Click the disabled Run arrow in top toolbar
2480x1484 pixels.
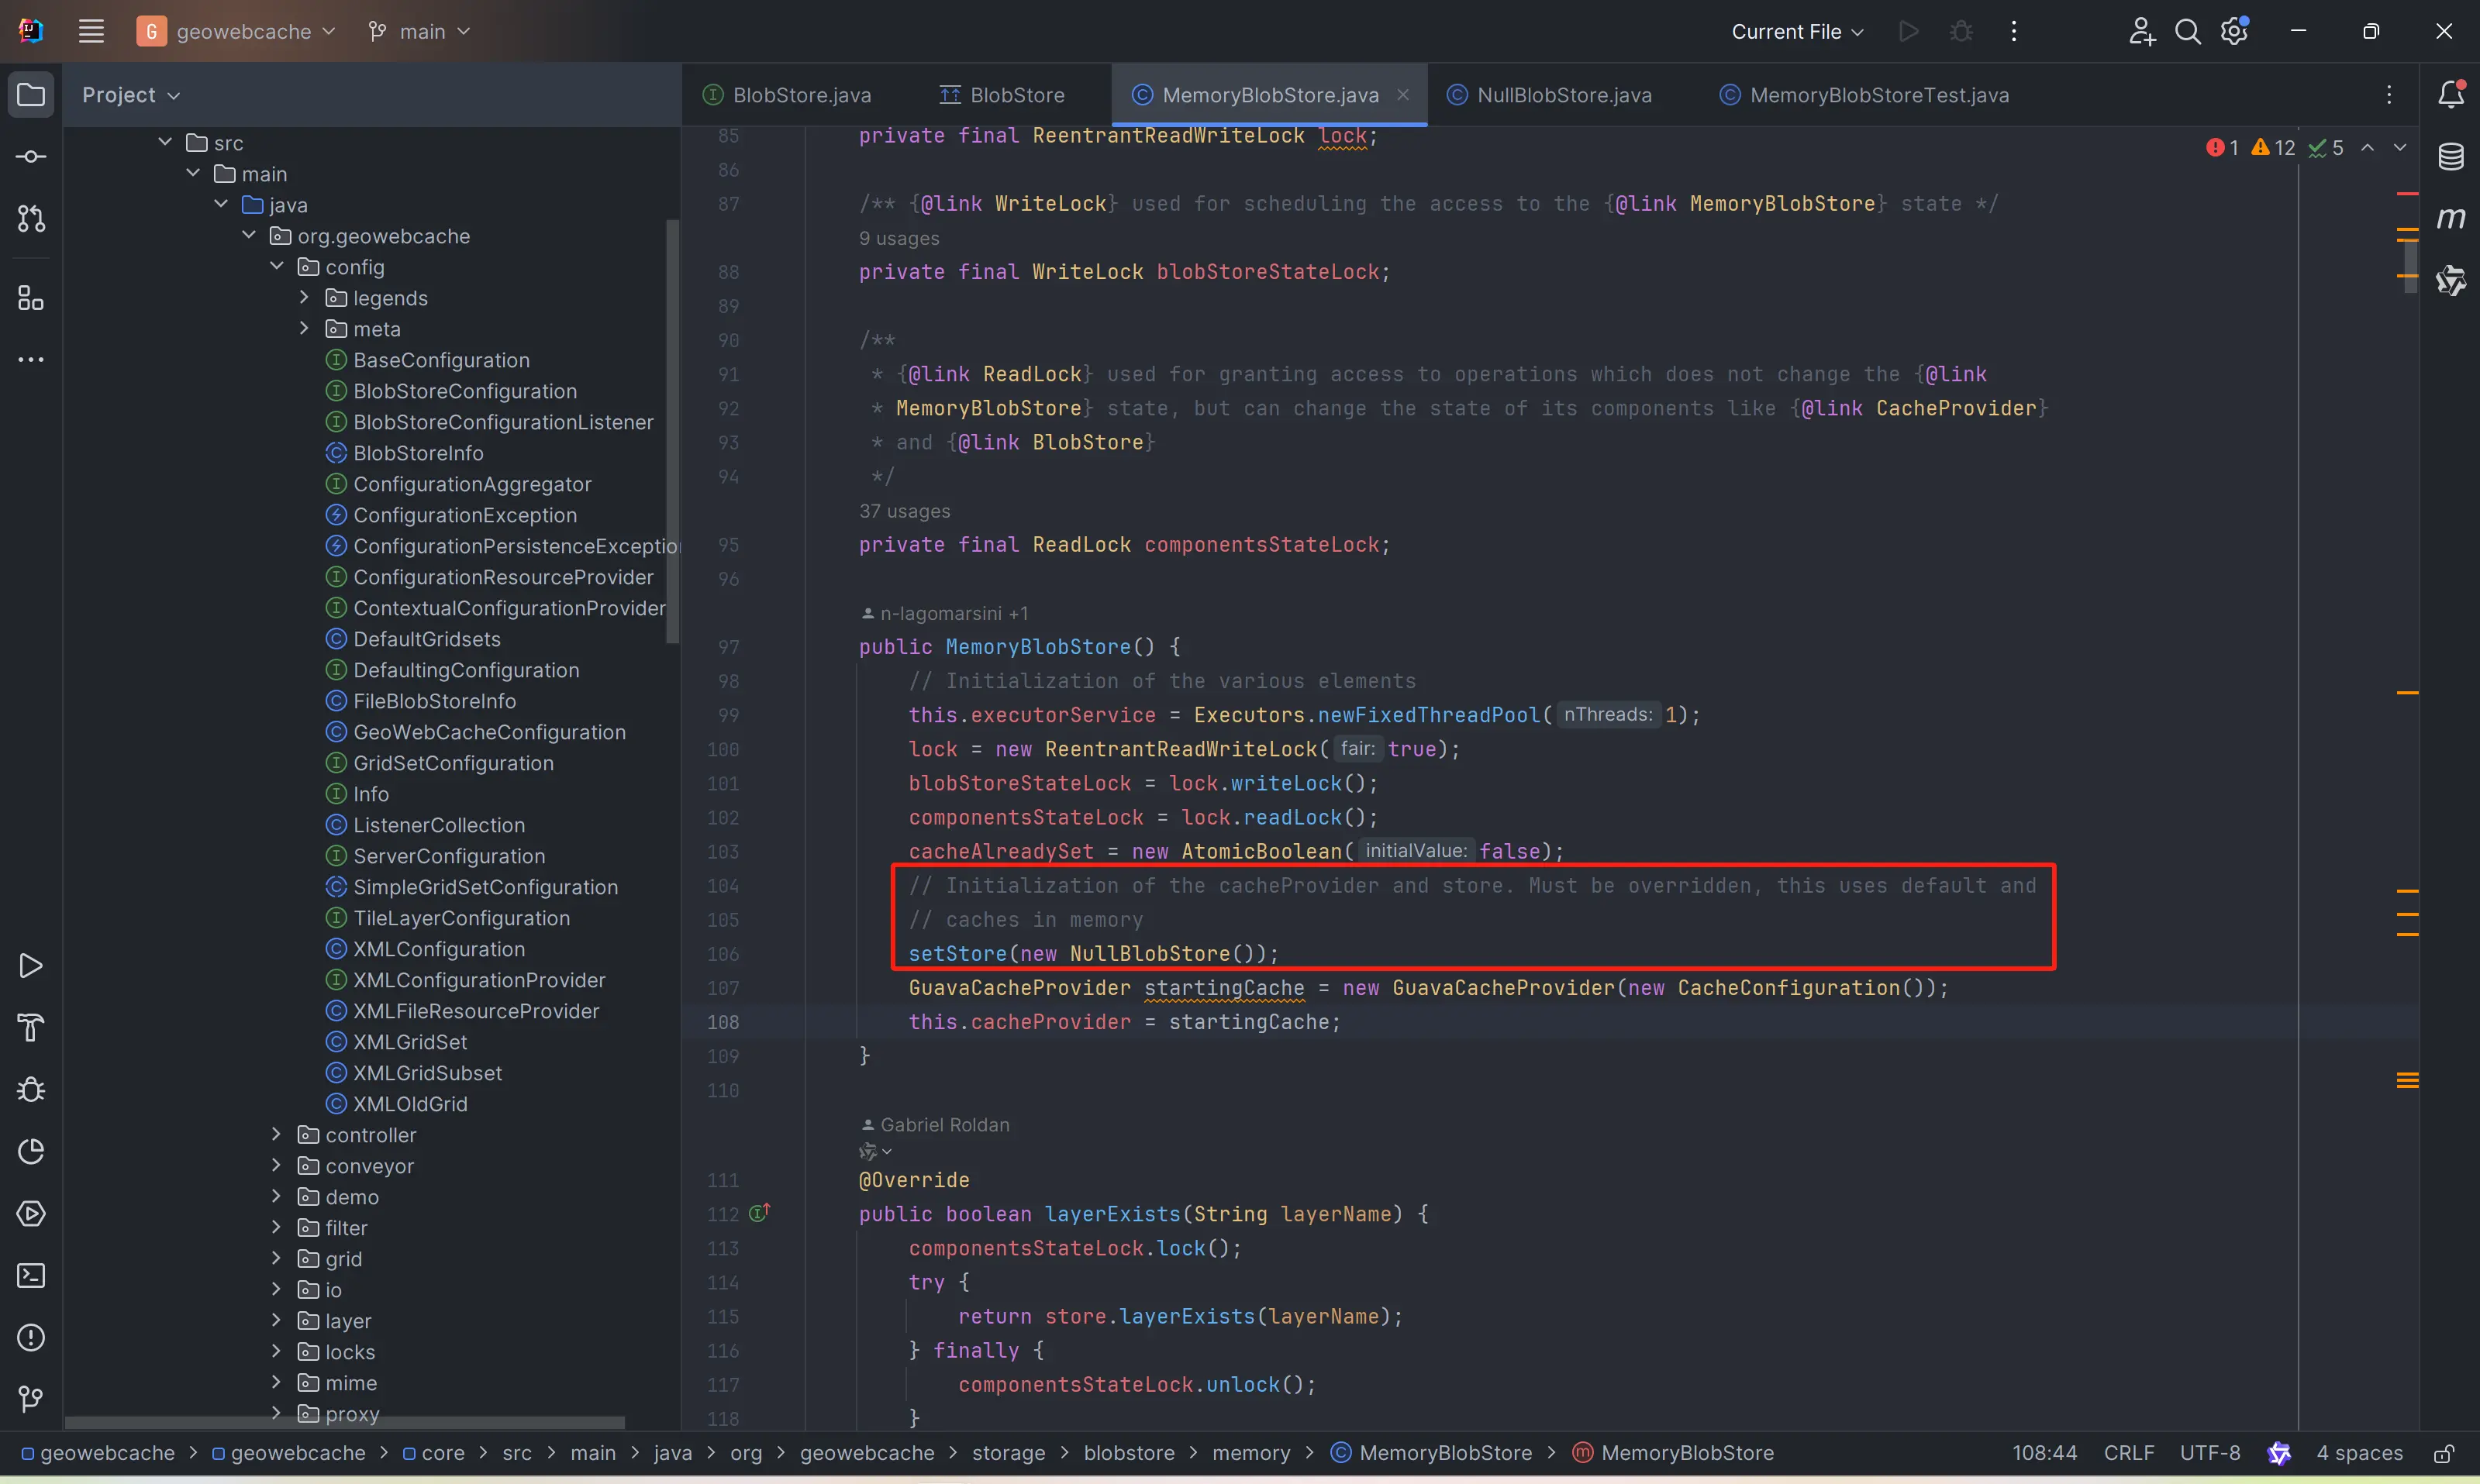(x=1909, y=32)
